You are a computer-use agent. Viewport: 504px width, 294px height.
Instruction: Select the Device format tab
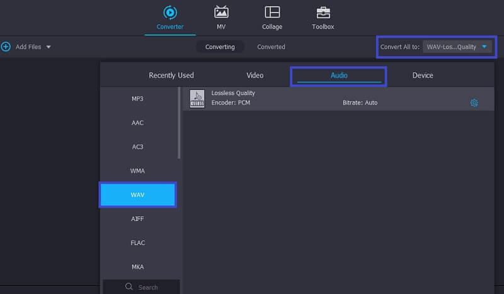(x=423, y=76)
